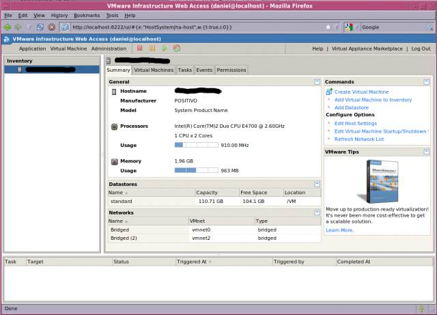Click the VMware Infrastructure product box image

pyautogui.click(x=378, y=181)
